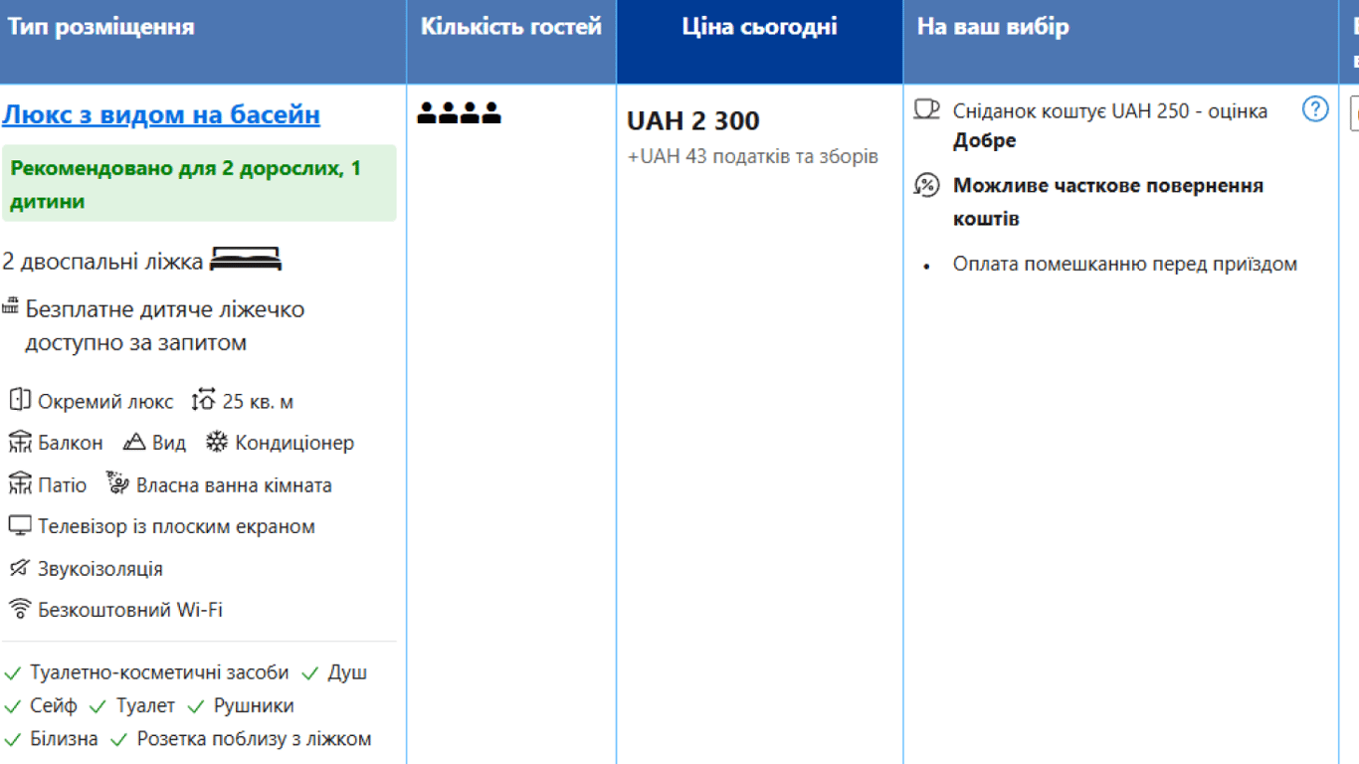This screenshot has width=1359, height=764.
Task: Click the partial refund percent icon
Action: click(x=926, y=186)
